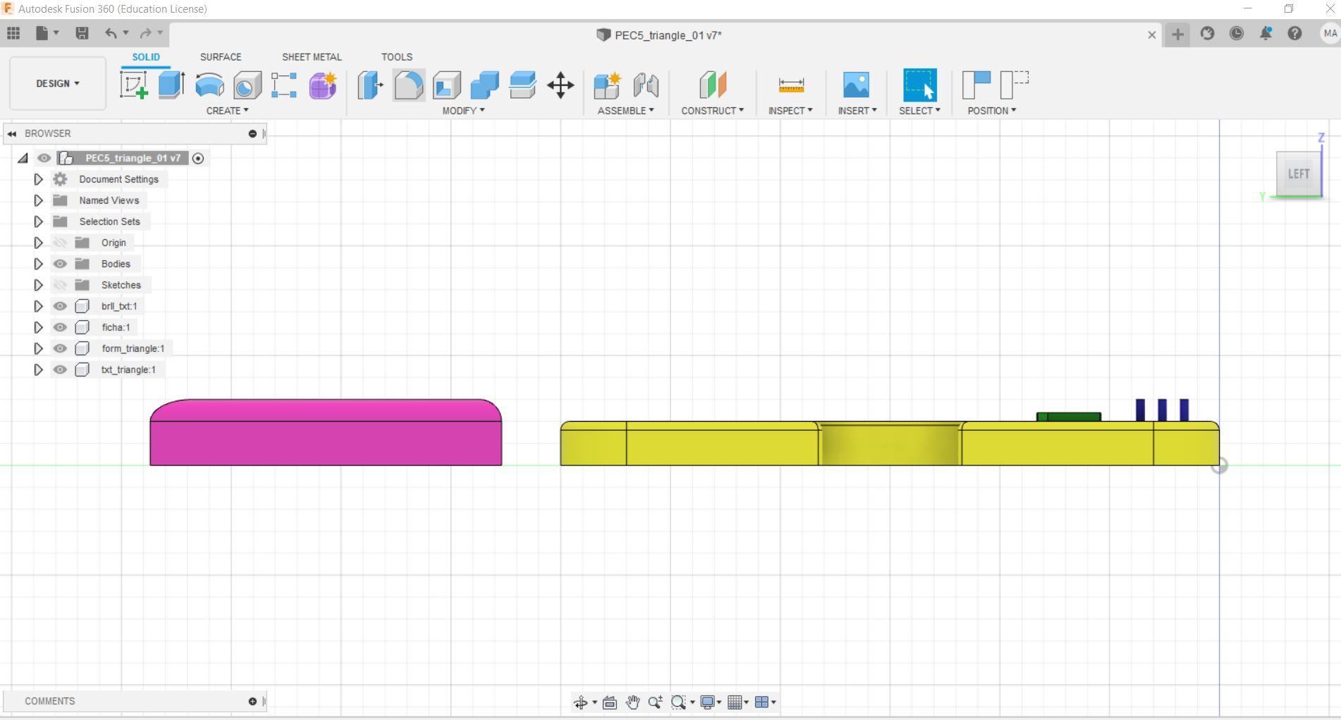
Task: Click the Redo arrow
Action: 145,33
